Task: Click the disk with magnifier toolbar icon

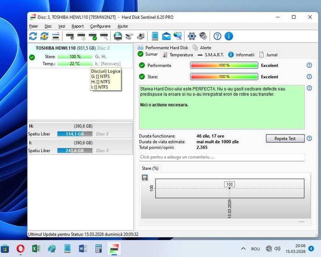Action: click(104, 36)
